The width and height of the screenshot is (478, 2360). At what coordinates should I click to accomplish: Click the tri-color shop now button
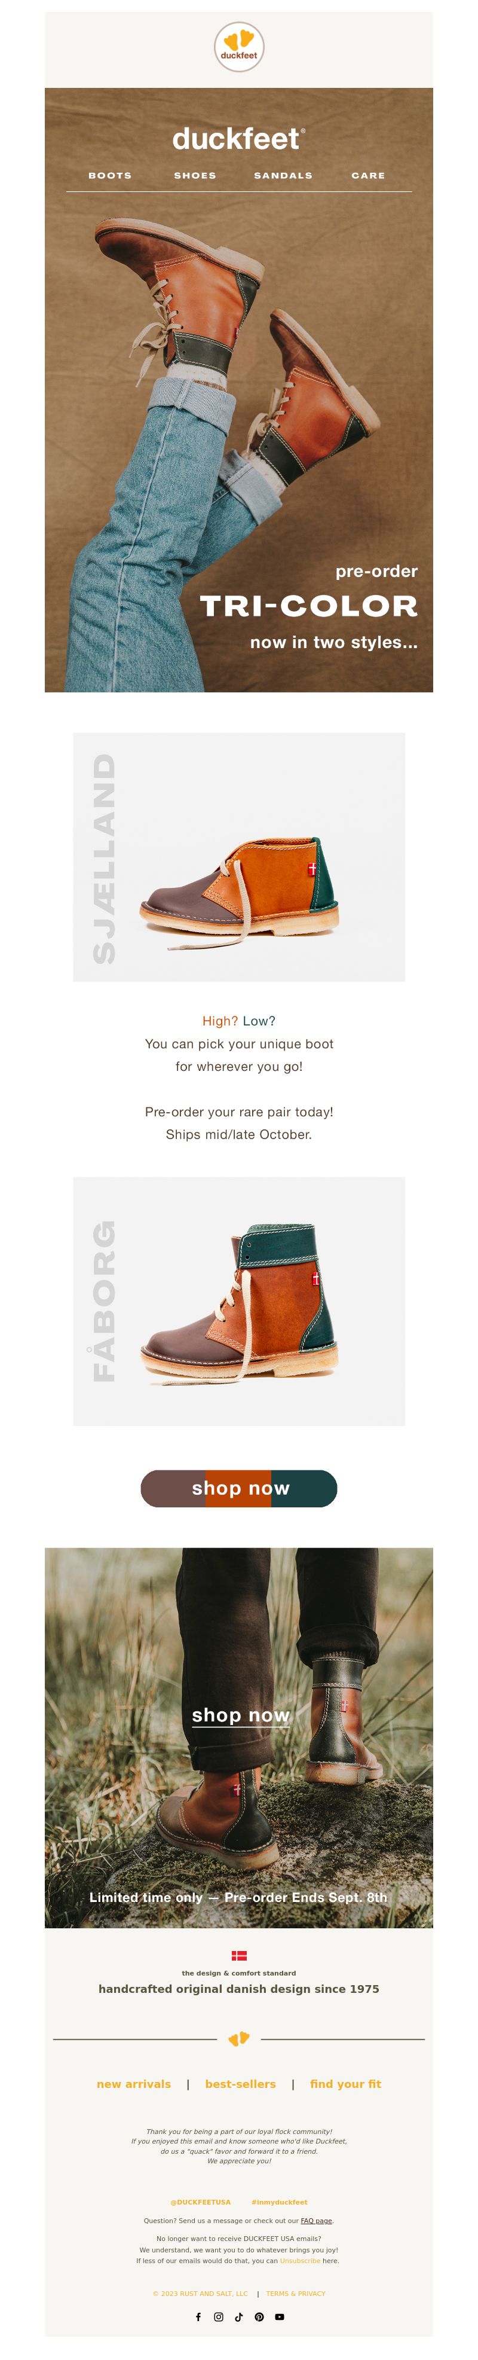239,1488
